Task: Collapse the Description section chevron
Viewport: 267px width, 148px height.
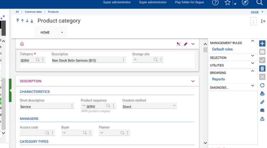Action: (x=193, y=81)
